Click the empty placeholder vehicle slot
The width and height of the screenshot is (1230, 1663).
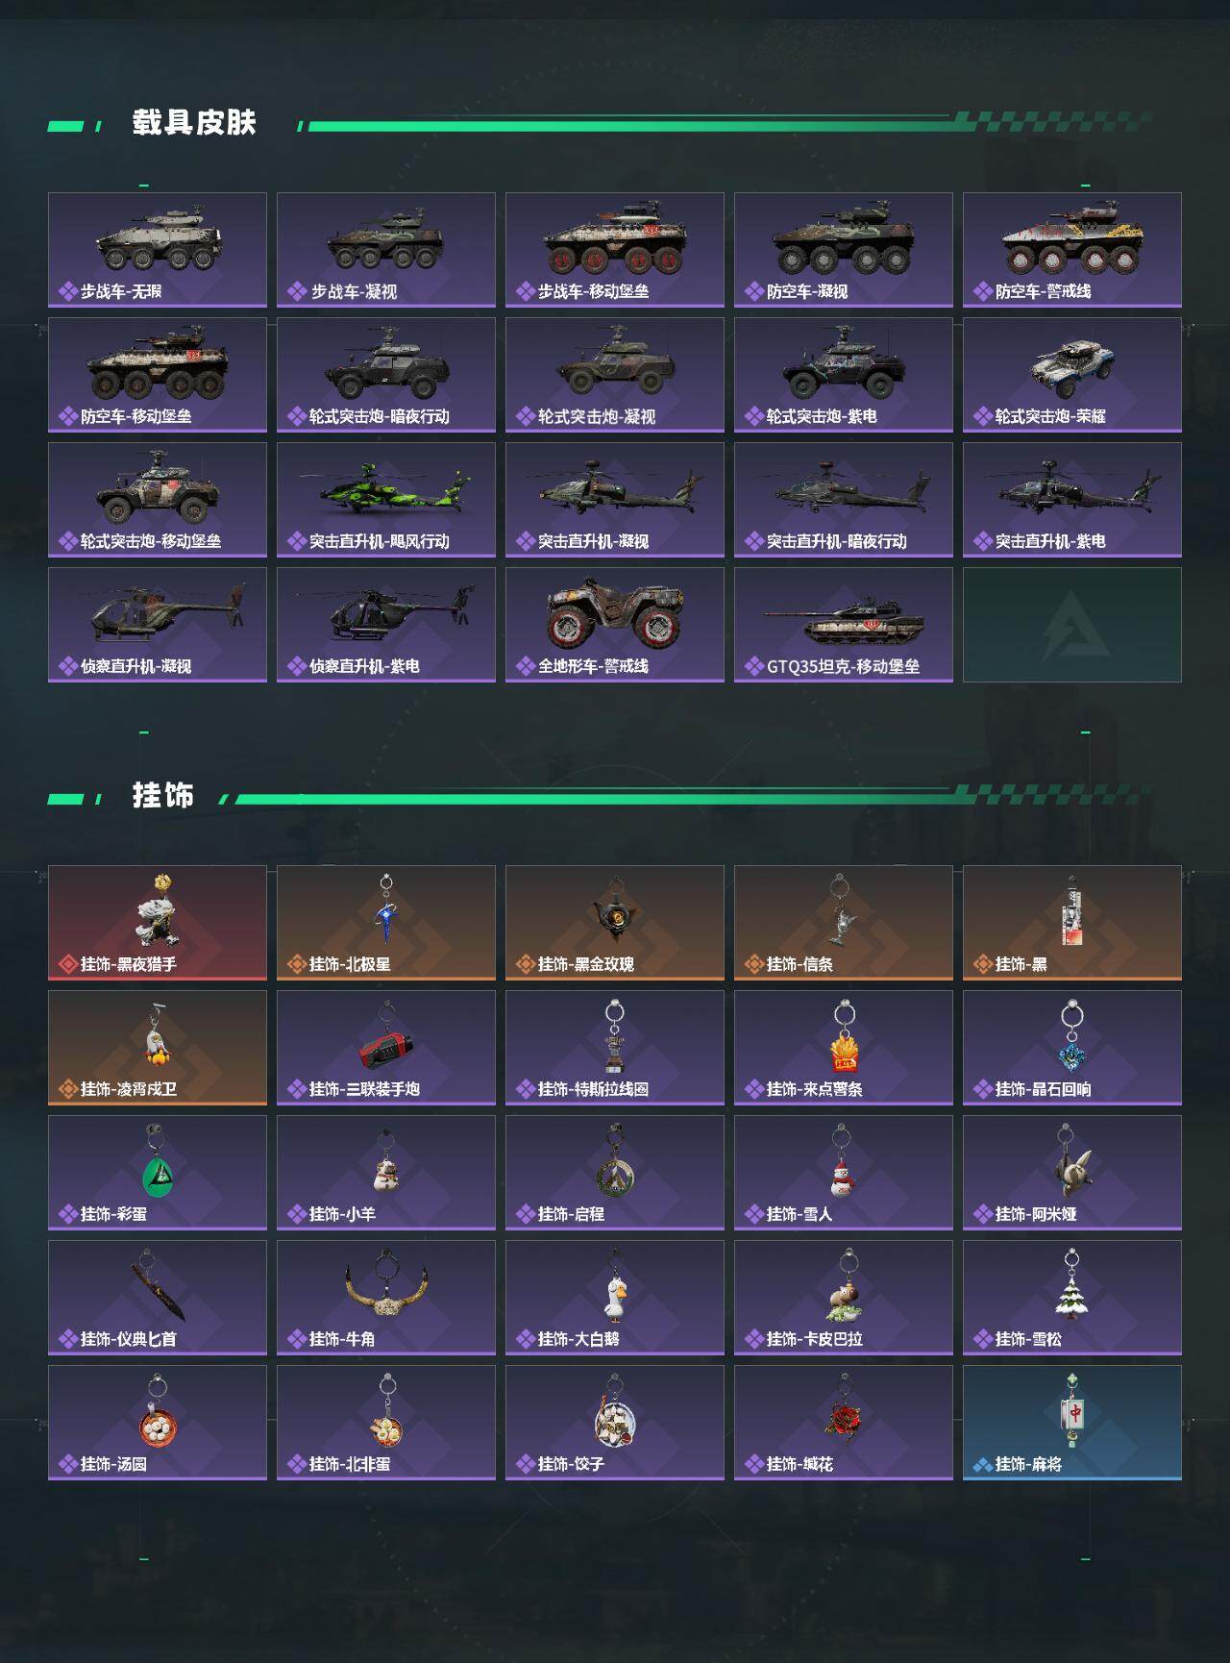pyautogui.click(x=1072, y=625)
